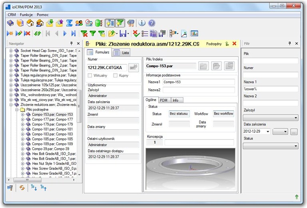Click the Nazwa 1 filter field with %rower%
The image size is (307, 208).
(x=271, y=89)
